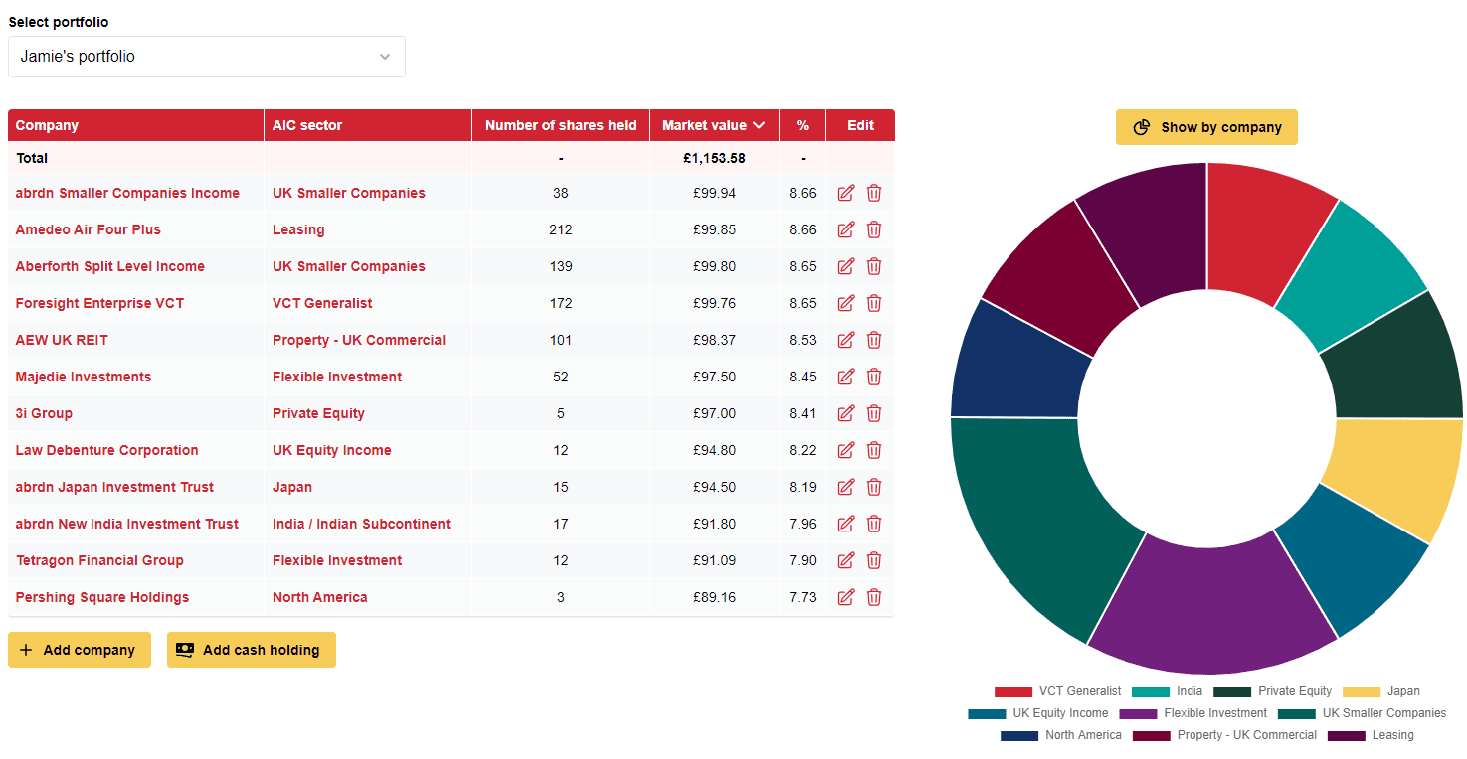This screenshot has width=1467, height=759.
Task: Edit the Tetragon Financial Group holding
Action: 846,560
